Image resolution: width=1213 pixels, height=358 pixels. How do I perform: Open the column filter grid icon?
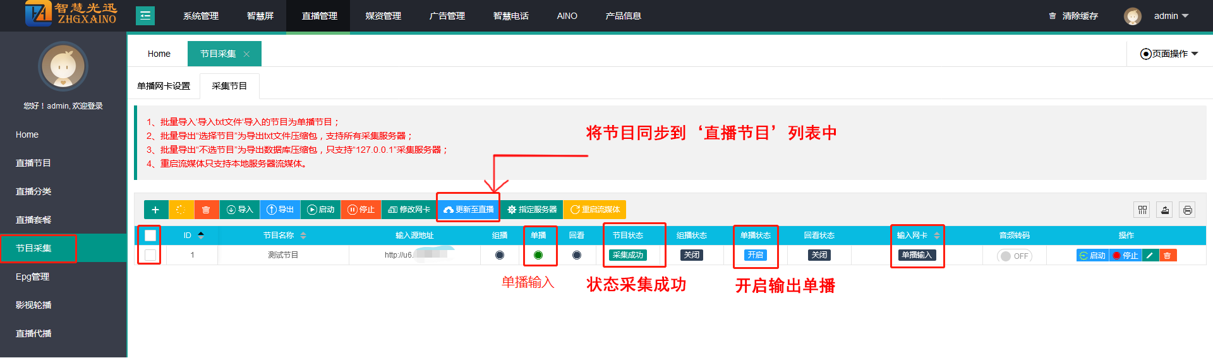(1142, 210)
